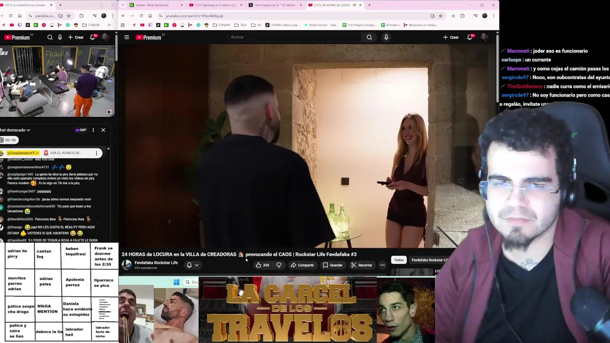
Task: Open new tab in right browser window
Action: pyautogui.click(x=369, y=5)
